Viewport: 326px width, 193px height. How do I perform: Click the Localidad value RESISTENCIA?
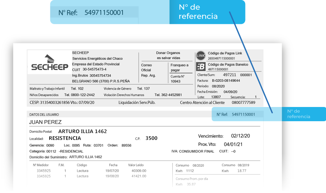tap(65, 138)
